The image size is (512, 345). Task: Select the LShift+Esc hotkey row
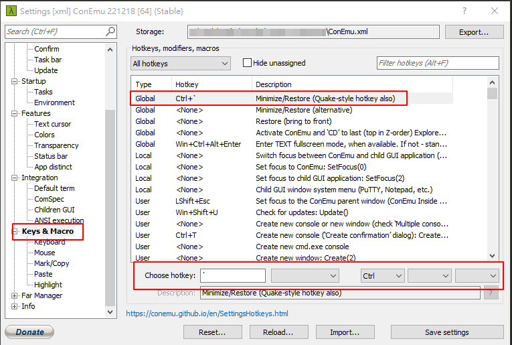click(x=292, y=201)
